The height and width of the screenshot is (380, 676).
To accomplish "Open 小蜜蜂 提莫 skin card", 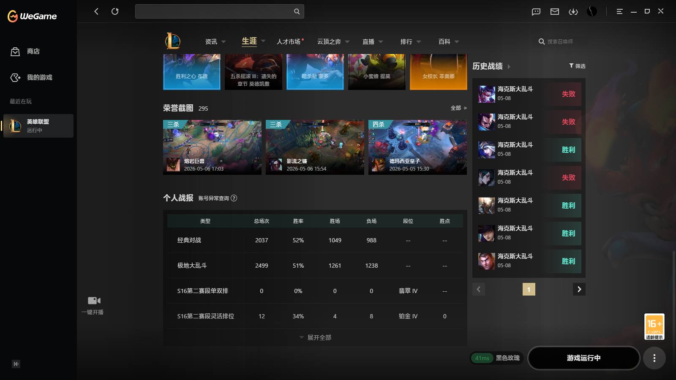I will click(x=377, y=72).
